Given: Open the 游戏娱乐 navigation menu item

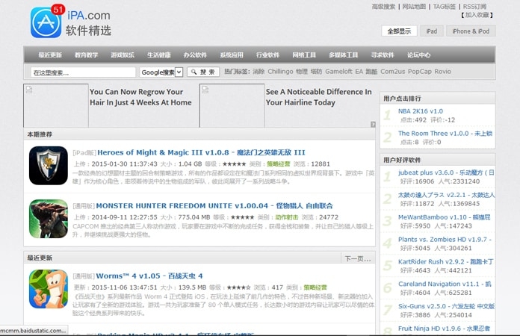Looking at the screenshot, I should 123,55.
